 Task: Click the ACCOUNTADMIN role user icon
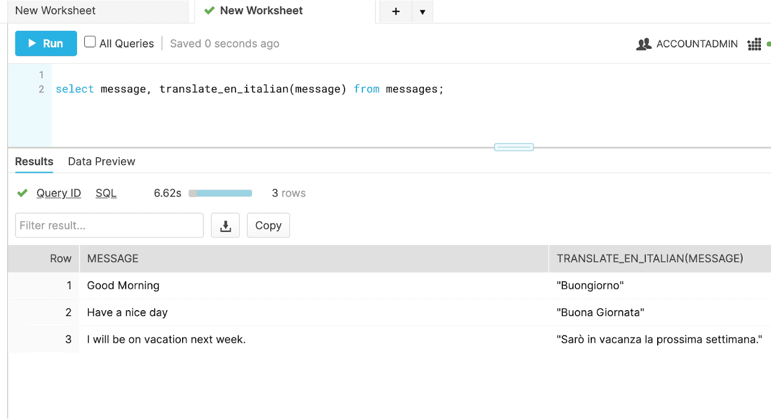643,44
